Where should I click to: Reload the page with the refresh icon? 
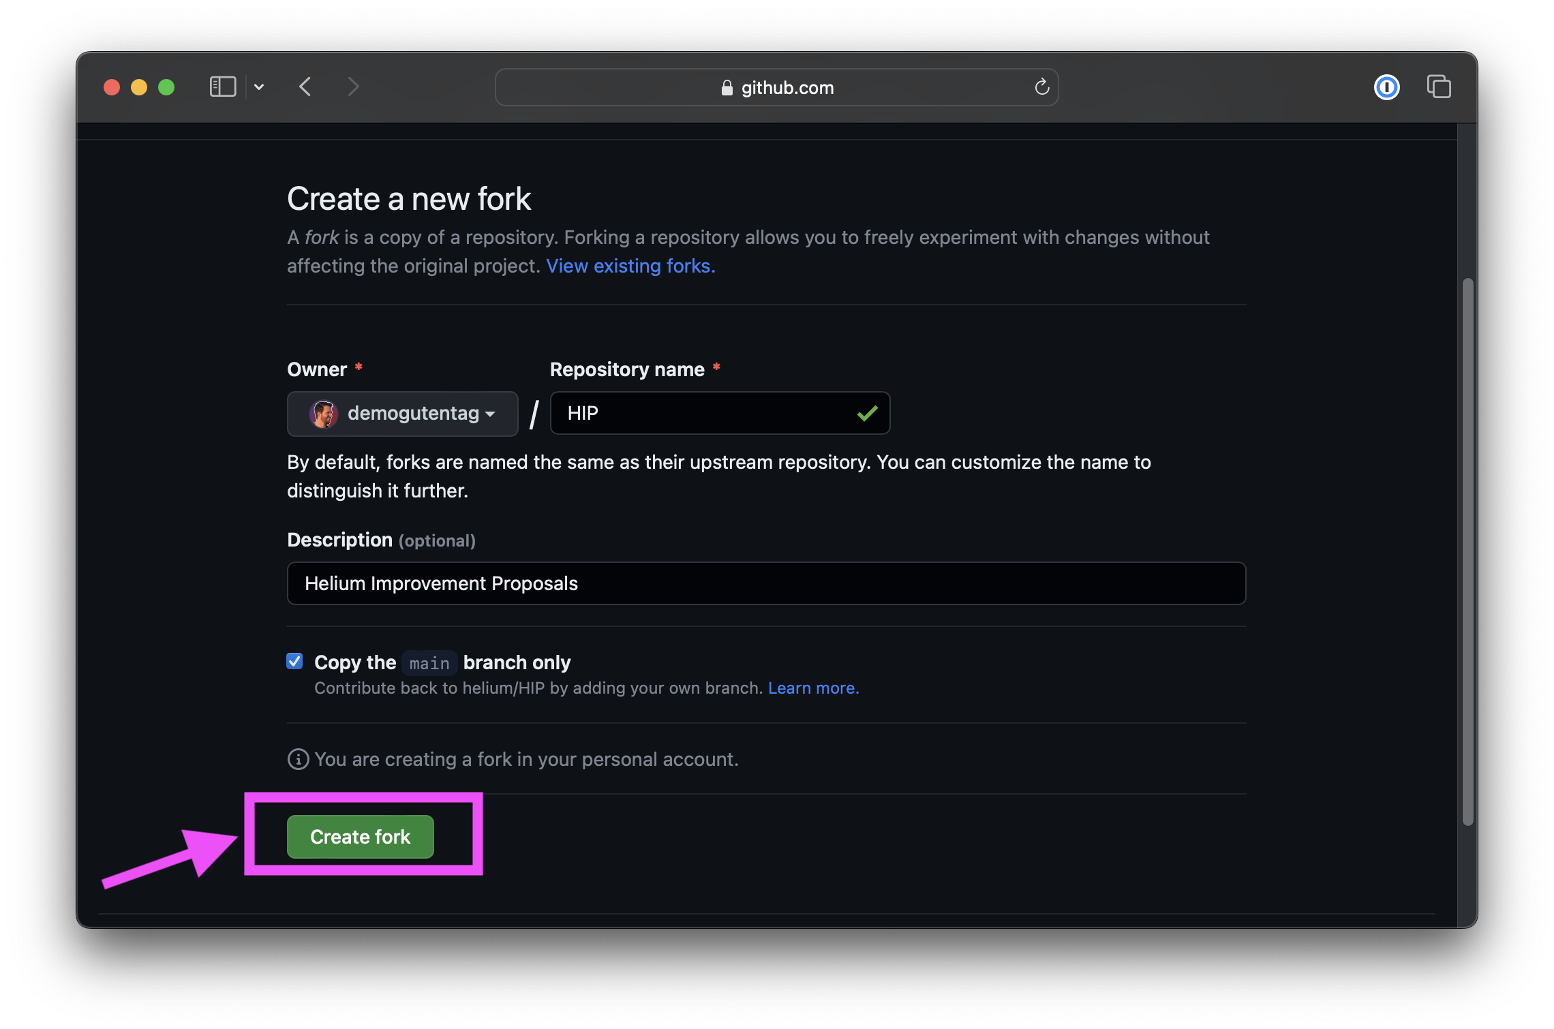1041,87
